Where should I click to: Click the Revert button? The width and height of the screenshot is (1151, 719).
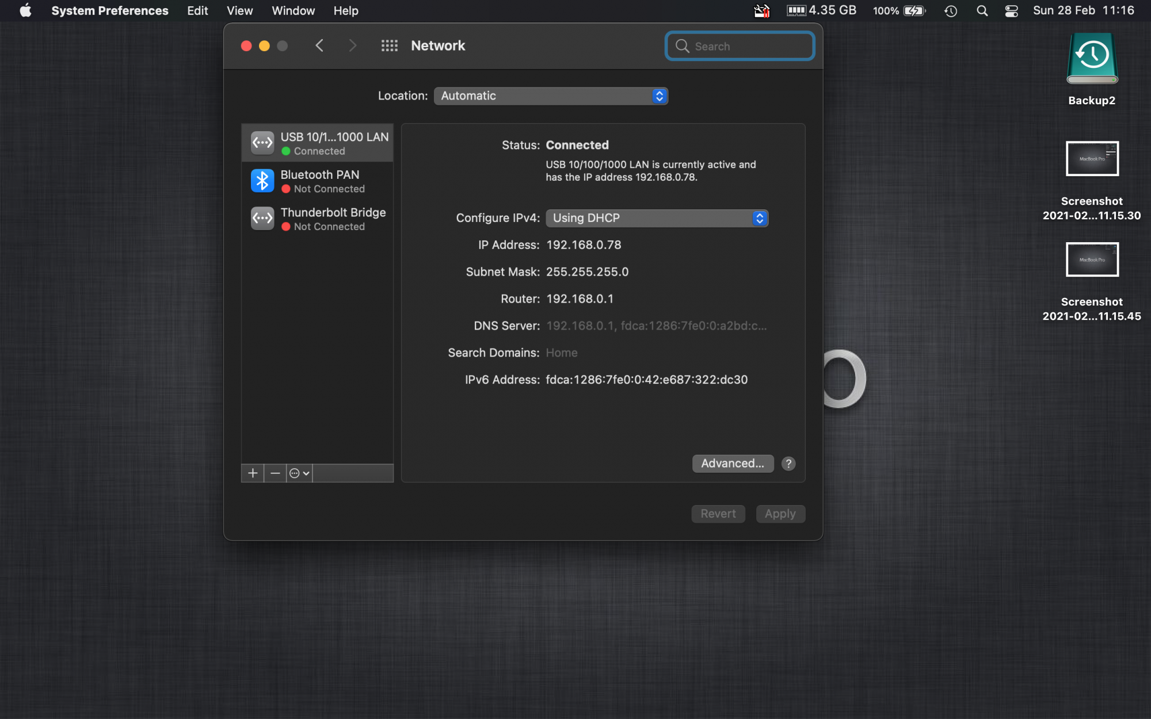coord(718,514)
